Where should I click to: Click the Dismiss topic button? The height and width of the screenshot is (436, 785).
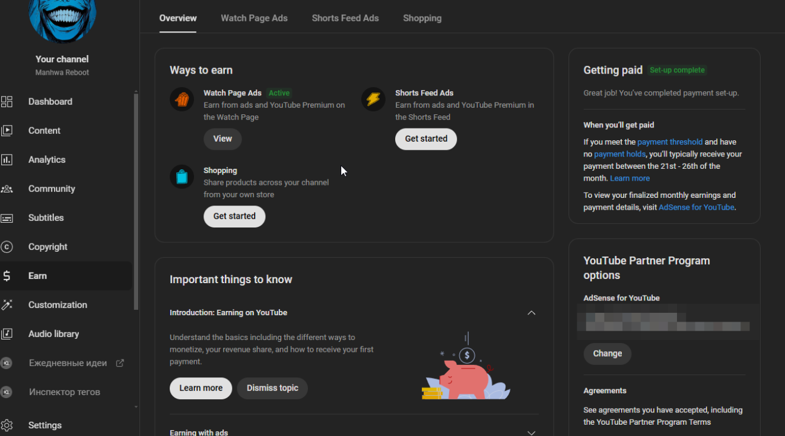[272, 388]
